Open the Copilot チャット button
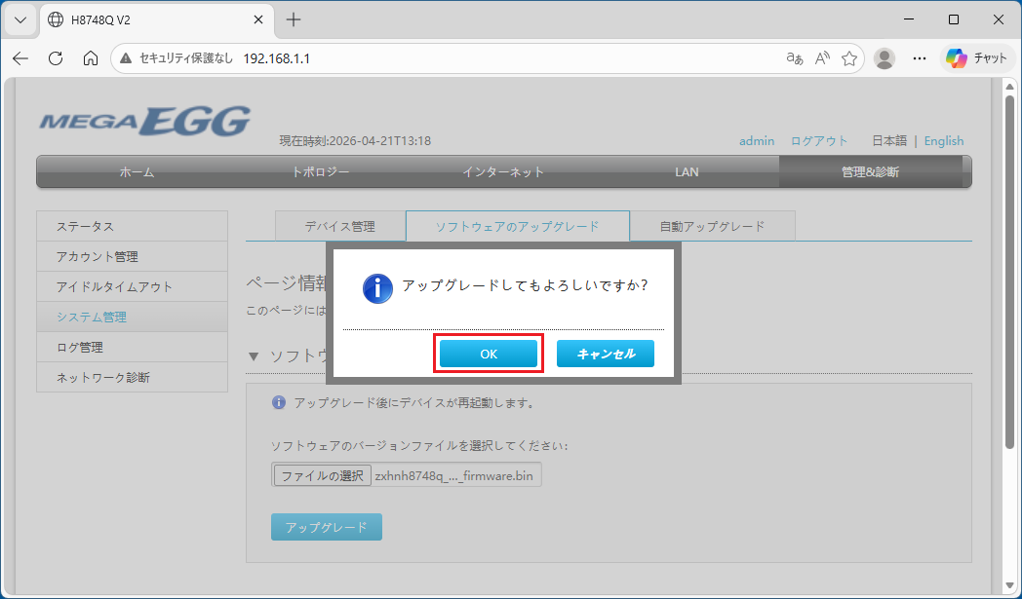 point(976,58)
